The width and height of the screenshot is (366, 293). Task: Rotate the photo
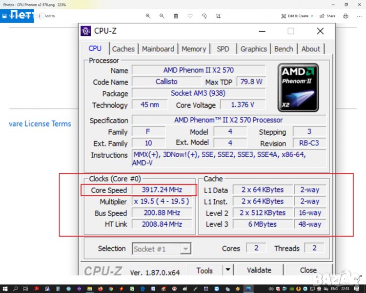[x=204, y=16]
